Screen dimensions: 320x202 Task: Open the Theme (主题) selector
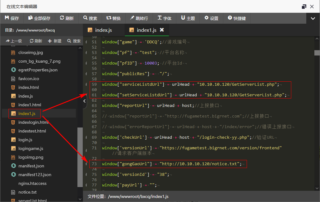(x=188, y=18)
